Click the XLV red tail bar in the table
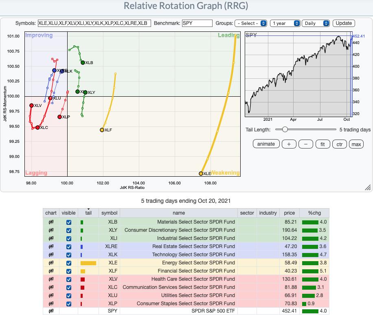Viewport: 373px width, 315px height. click(83, 280)
